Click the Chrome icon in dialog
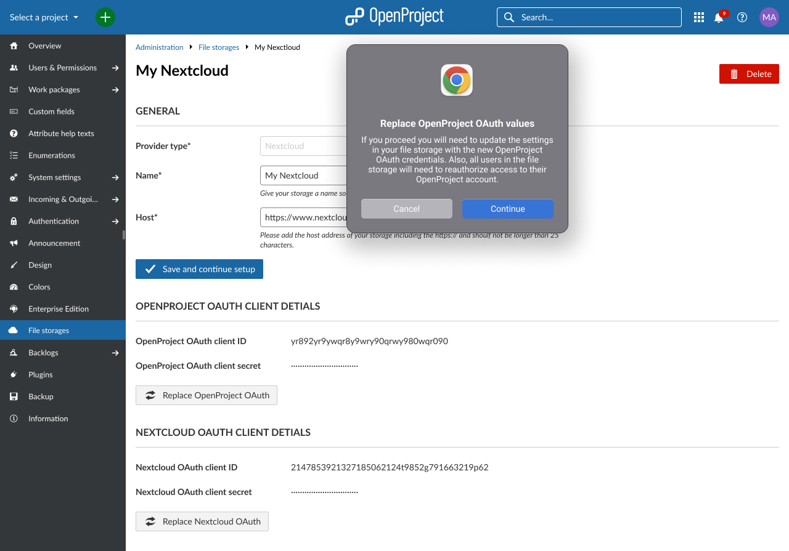 457,80
